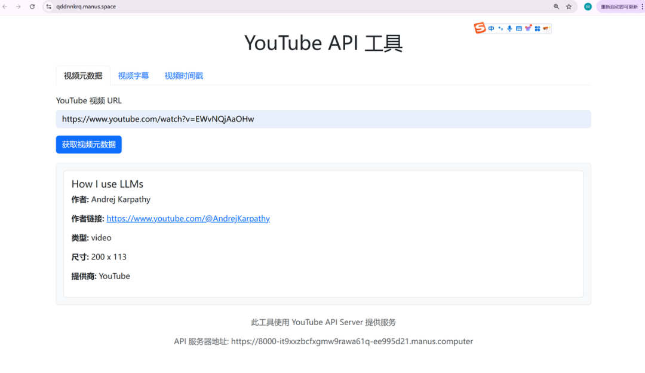Open the M profile avatar
This screenshot has width=645, height=373.
point(588,7)
